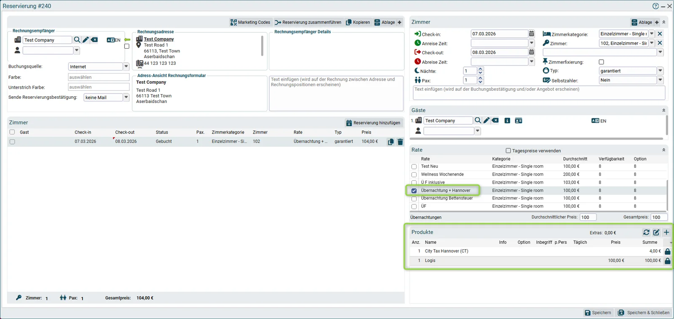The width and height of the screenshot is (674, 319).
Task: Click the lock icon on the Logis row
Action: [x=667, y=261]
